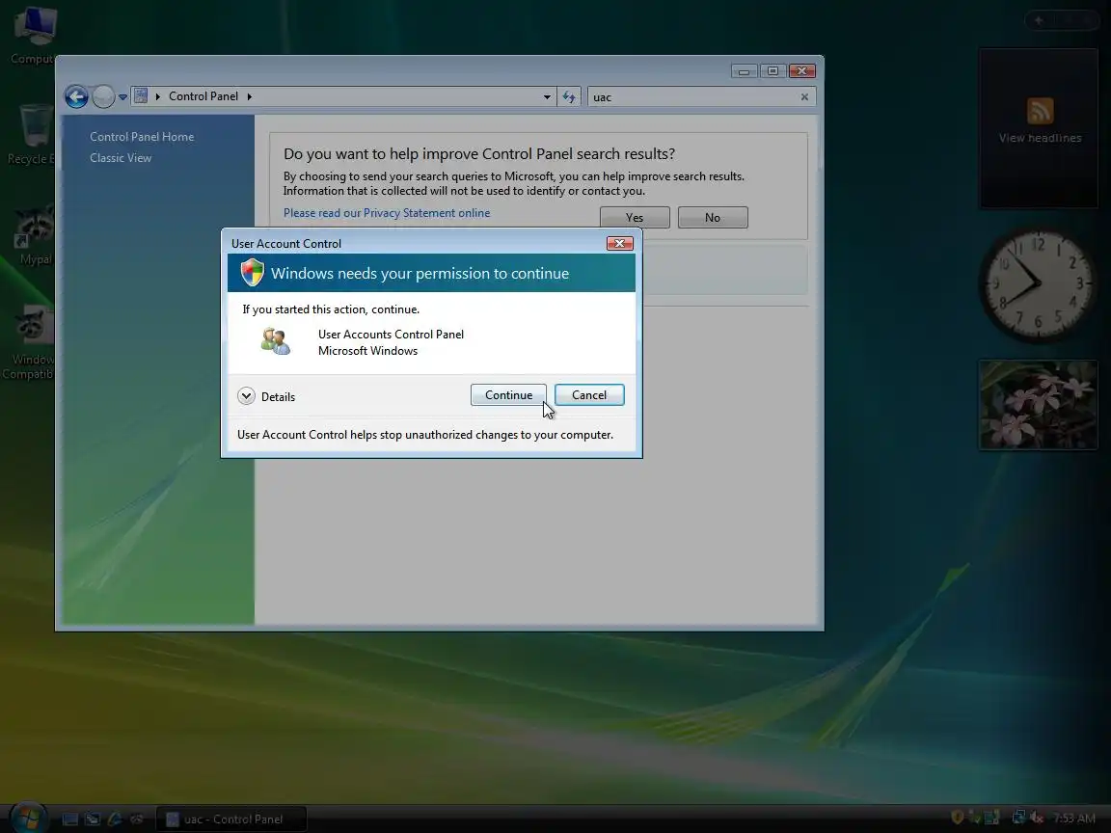1111x833 pixels.
Task: Click the muted volume tray icon
Action: 1036,818
